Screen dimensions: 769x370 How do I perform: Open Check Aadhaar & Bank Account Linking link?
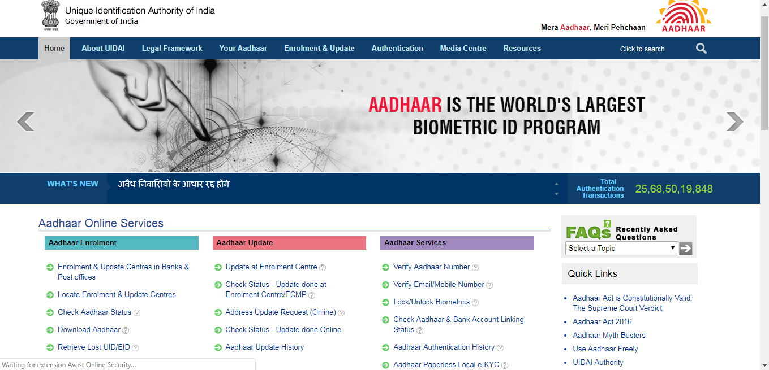pos(458,324)
